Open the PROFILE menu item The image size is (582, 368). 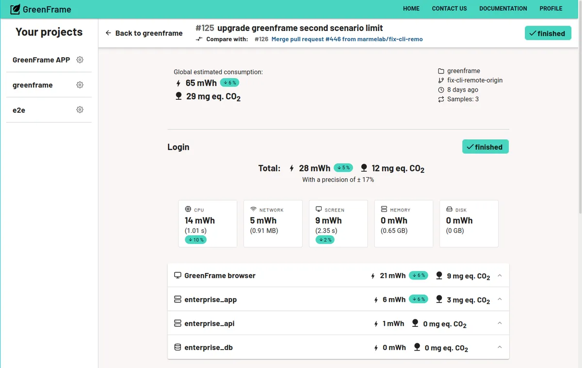[551, 9]
